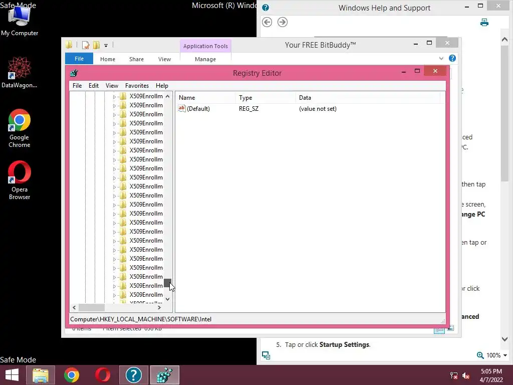Click the blue Explorer help icon
Screen dimensions: 513x385
tap(452, 58)
